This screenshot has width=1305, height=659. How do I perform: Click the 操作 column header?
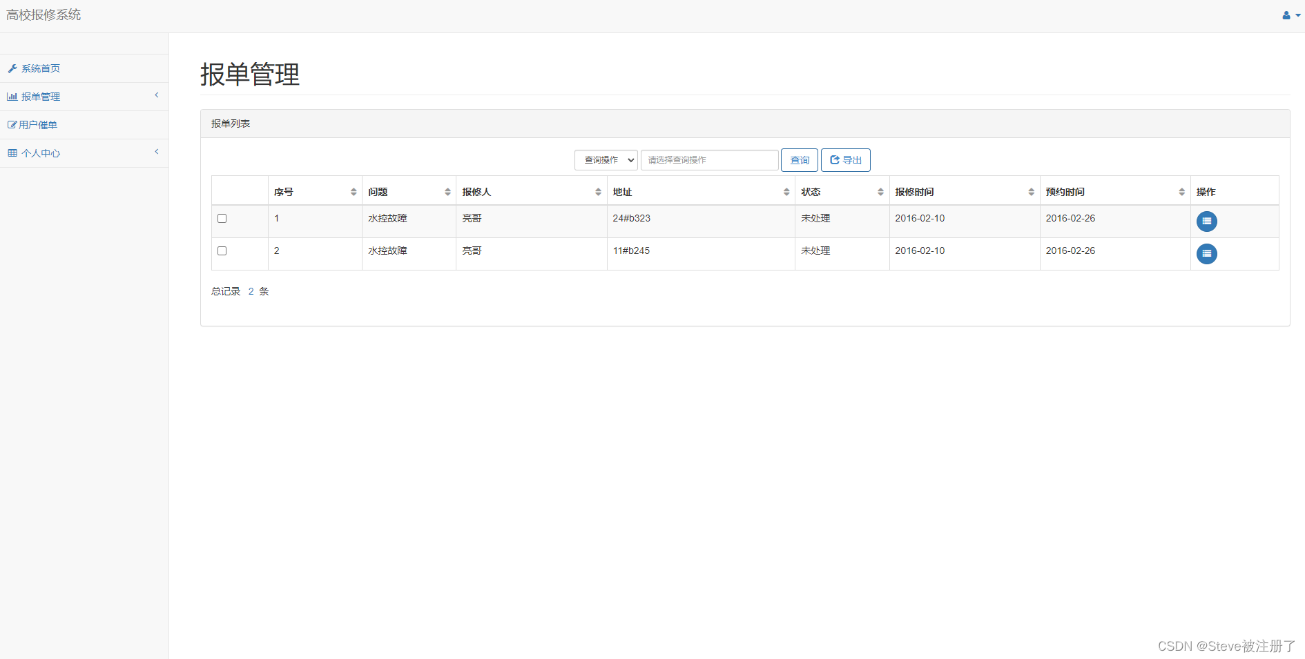click(1235, 192)
